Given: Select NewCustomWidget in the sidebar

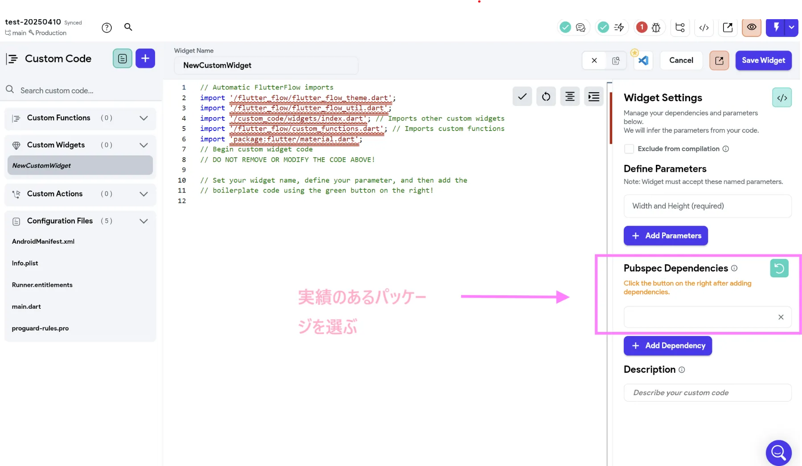Looking at the screenshot, I should (x=80, y=165).
